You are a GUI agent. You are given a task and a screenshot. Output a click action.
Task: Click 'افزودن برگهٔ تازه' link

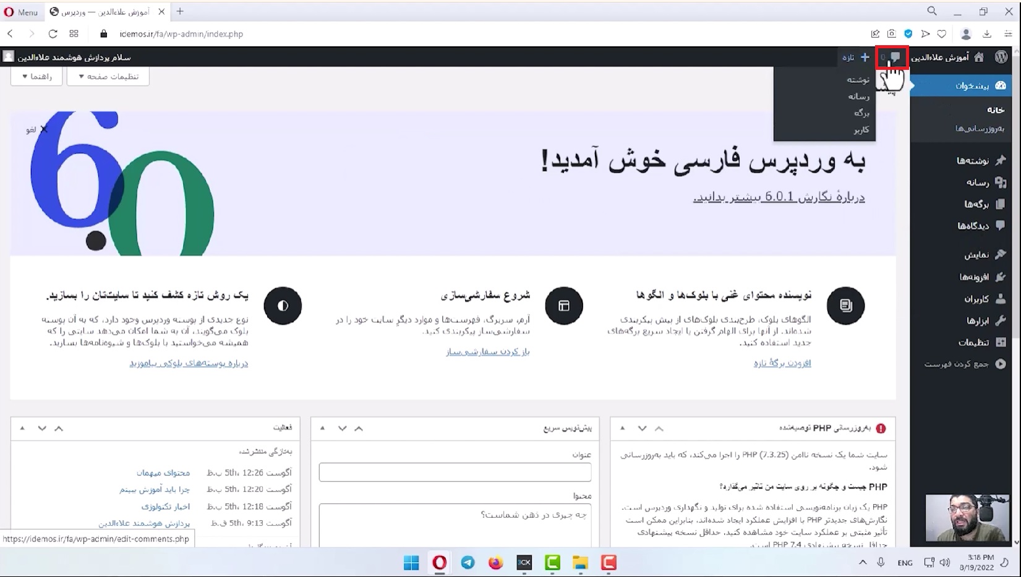(782, 363)
